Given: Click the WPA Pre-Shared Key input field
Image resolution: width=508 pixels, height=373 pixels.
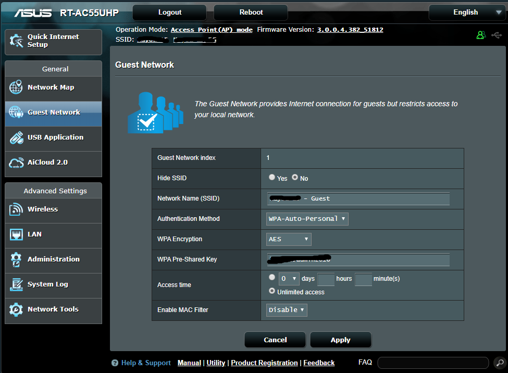Looking at the screenshot, I should coord(358,259).
